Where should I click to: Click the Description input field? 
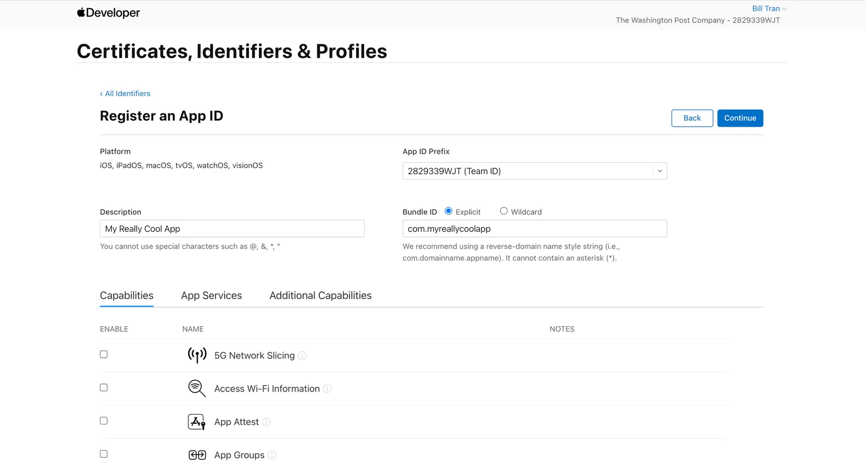pyautogui.click(x=232, y=229)
